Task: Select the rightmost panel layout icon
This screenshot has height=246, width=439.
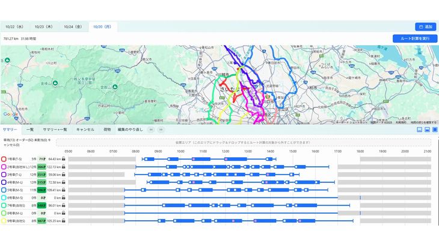Action: [435, 129]
